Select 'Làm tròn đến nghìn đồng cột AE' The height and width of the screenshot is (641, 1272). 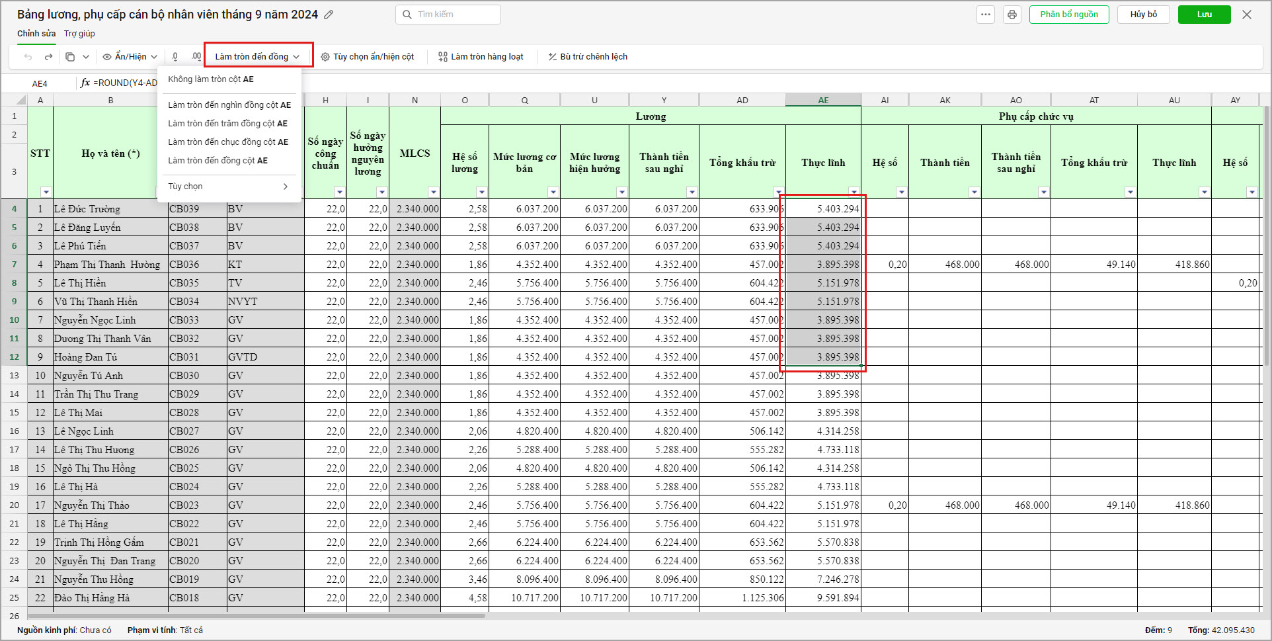[x=229, y=105]
